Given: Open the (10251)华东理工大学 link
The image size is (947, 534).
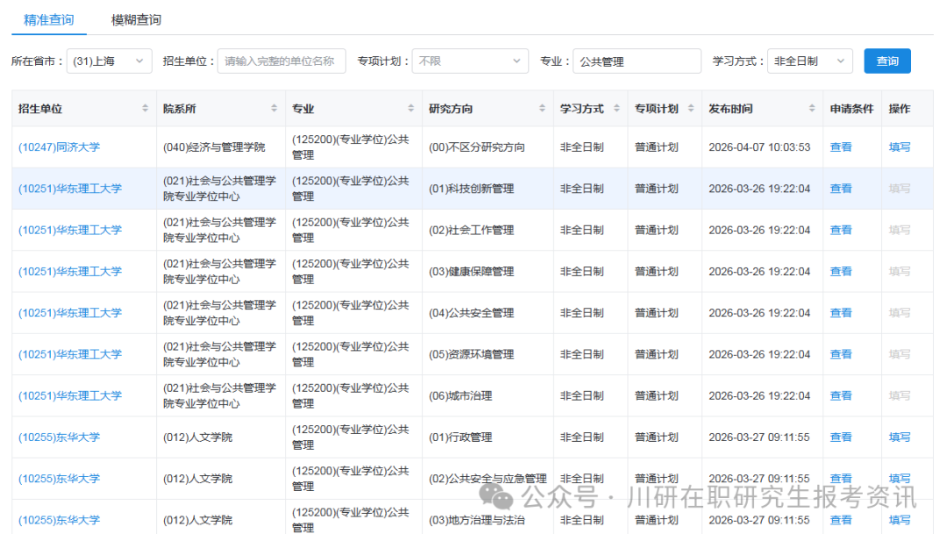Looking at the screenshot, I should coord(70,189).
